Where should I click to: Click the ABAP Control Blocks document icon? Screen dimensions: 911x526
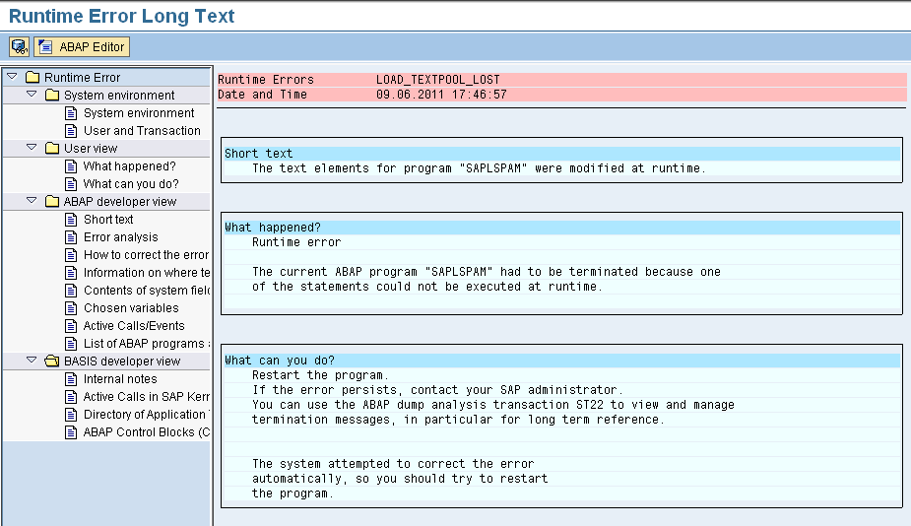click(x=71, y=432)
